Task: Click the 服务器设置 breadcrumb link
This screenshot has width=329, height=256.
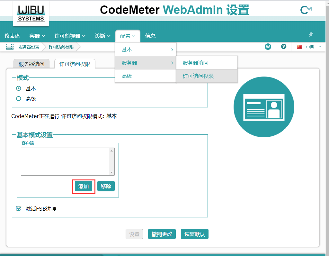Action: pyautogui.click(x=29, y=47)
